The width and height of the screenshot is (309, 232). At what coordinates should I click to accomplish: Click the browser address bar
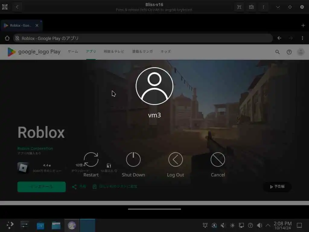143,38
